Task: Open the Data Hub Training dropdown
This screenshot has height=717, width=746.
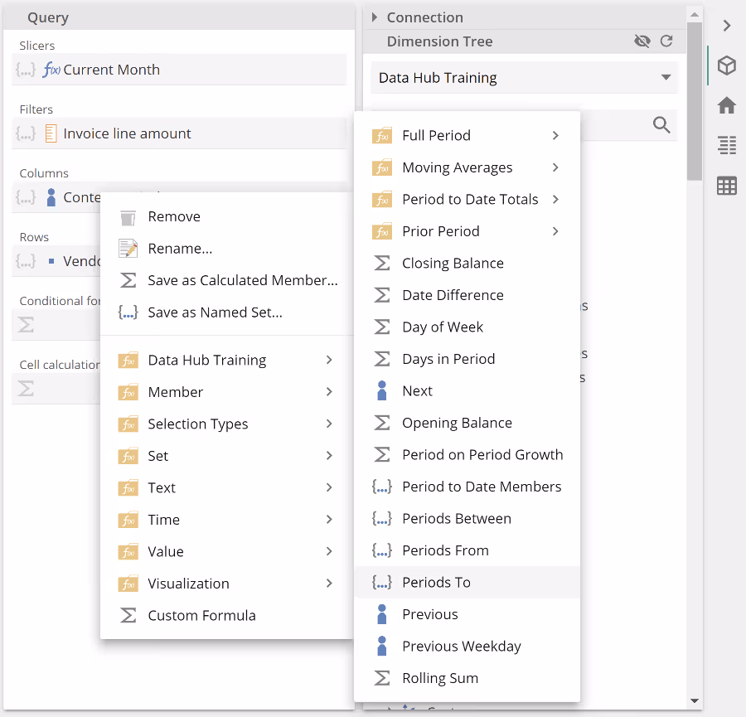Action: pyautogui.click(x=524, y=78)
